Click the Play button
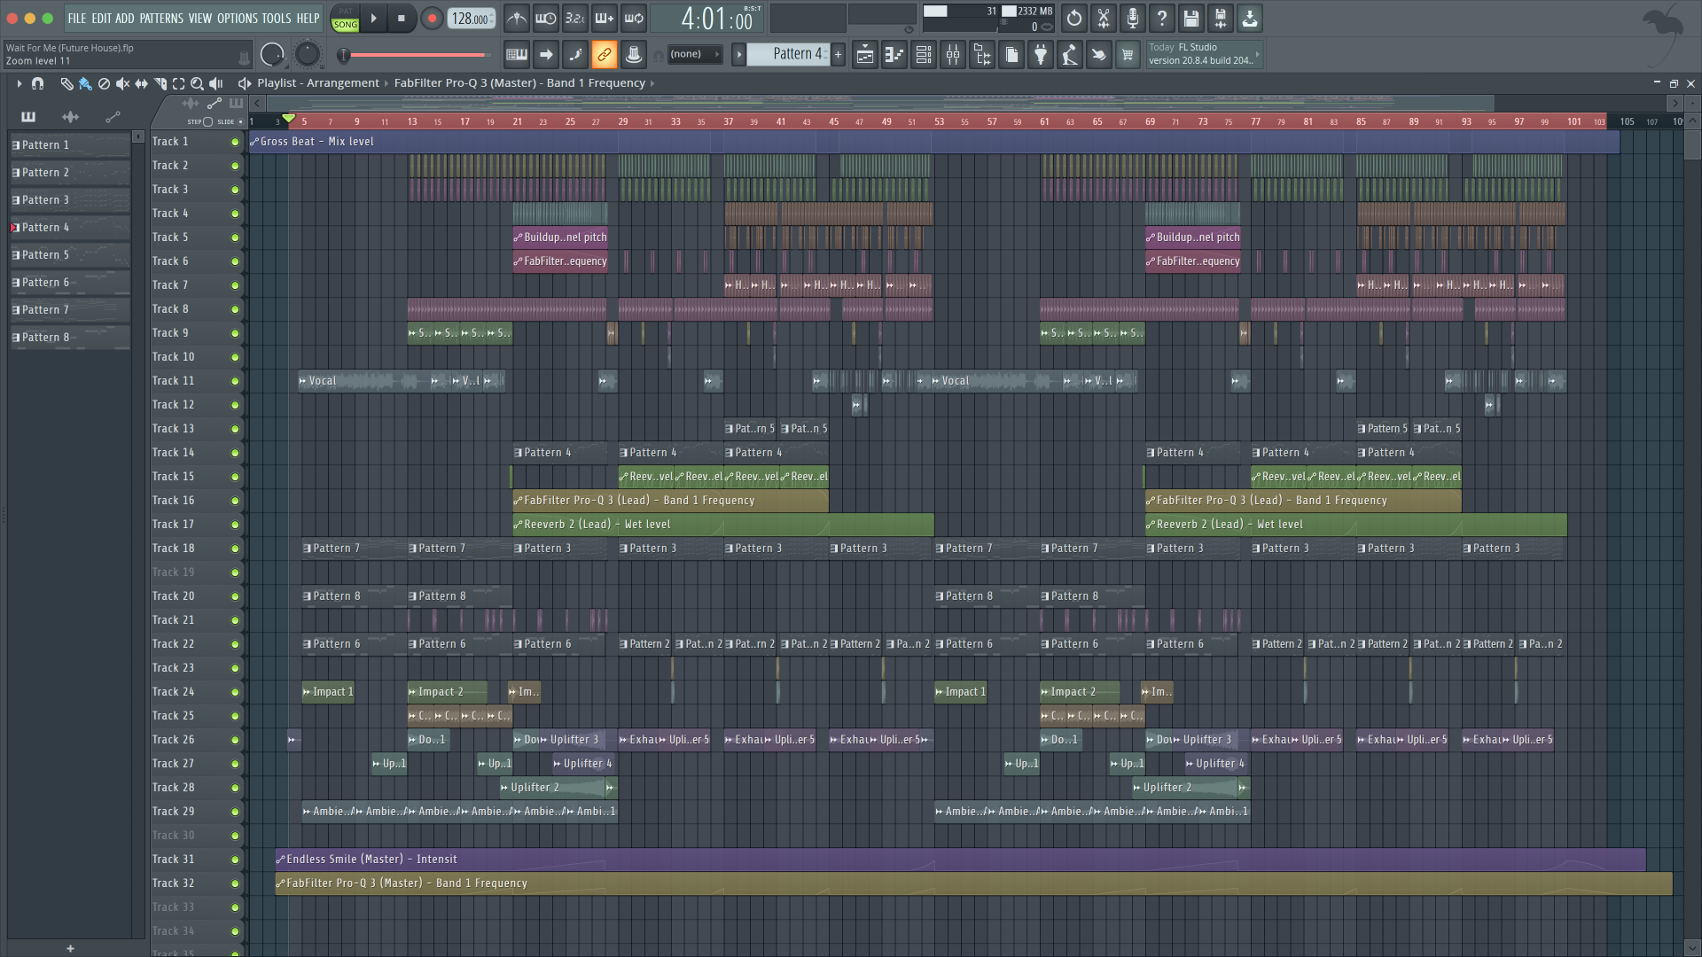Image resolution: width=1702 pixels, height=957 pixels. [373, 18]
